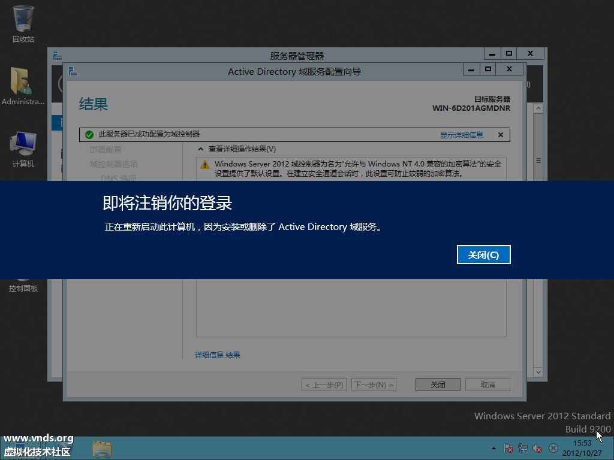
Task: Click the wizard's bottom 关闭 button
Action: coord(438,385)
